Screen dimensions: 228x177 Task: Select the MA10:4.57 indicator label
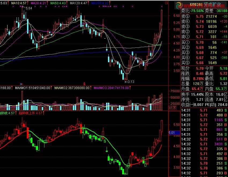[19, 3]
